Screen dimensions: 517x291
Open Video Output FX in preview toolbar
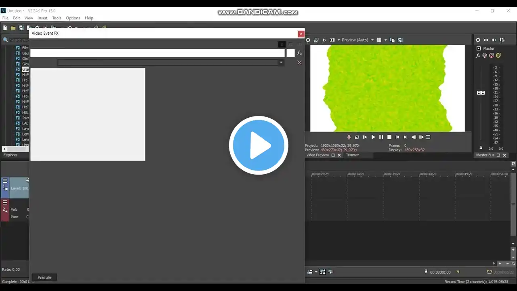(x=324, y=40)
